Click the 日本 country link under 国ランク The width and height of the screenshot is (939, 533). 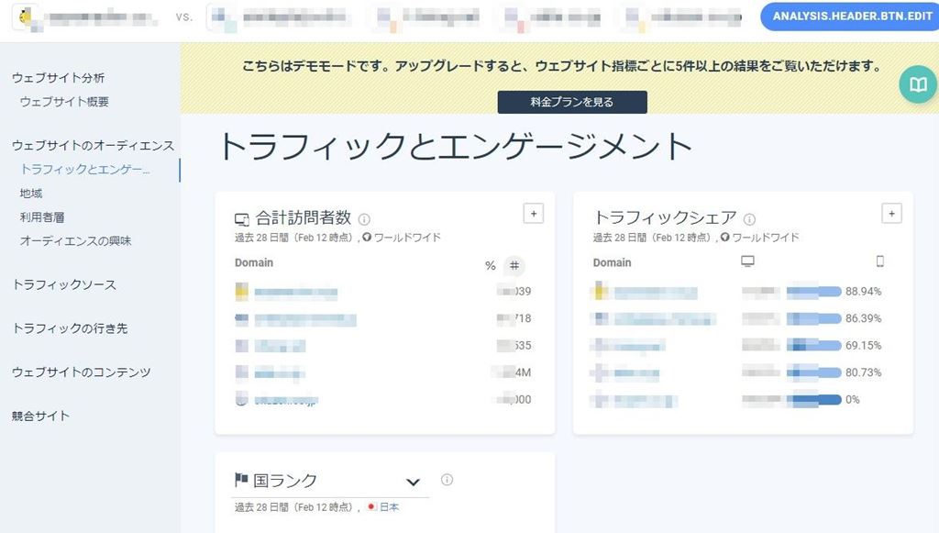click(390, 507)
